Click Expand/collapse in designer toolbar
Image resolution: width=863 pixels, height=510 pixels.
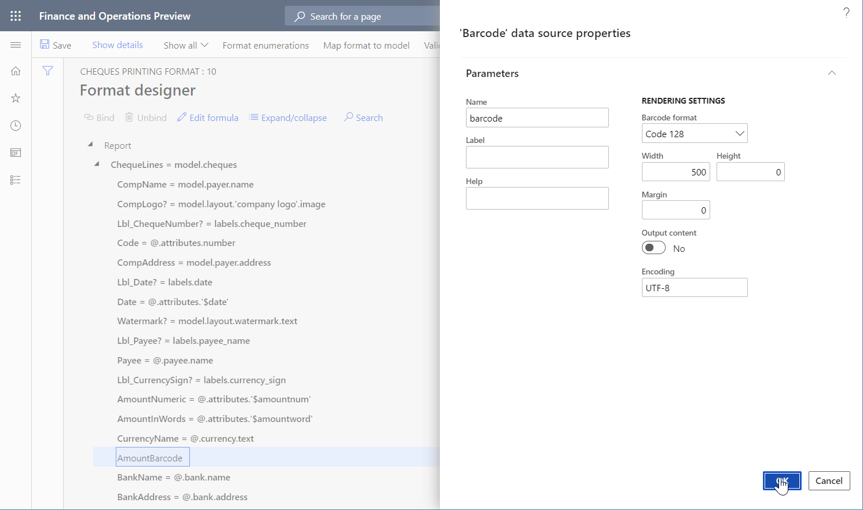pyautogui.click(x=288, y=118)
